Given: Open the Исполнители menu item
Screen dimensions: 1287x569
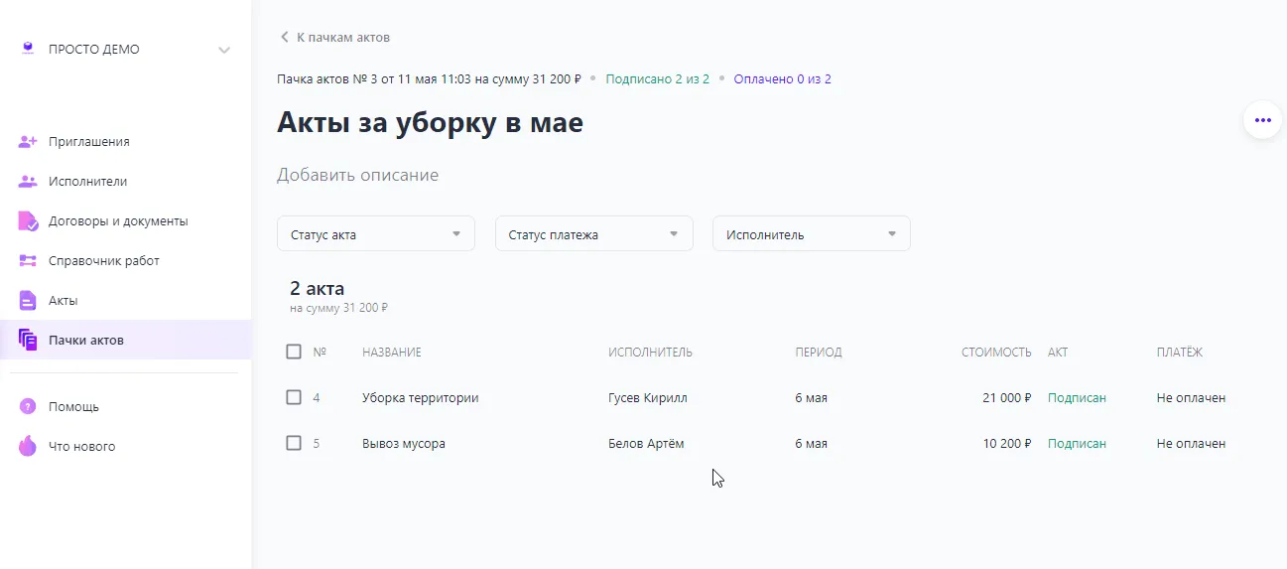Looking at the screenshot, I should coord(87,182).
